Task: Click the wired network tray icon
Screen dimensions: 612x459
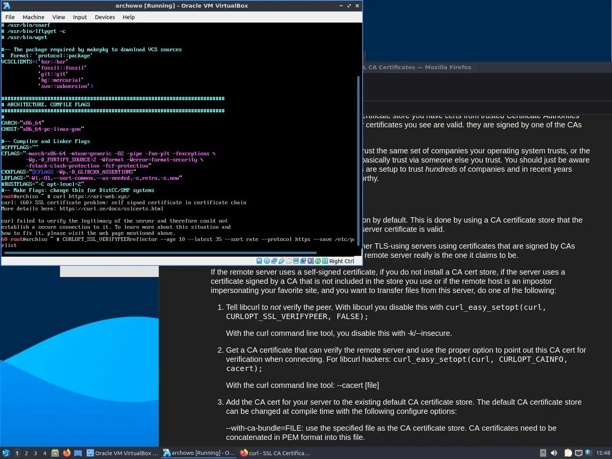Action: coord(579,453)
